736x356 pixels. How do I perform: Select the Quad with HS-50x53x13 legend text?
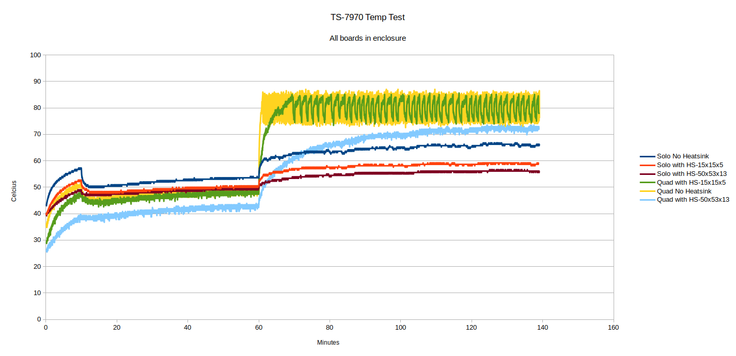(x=693, y=200)
